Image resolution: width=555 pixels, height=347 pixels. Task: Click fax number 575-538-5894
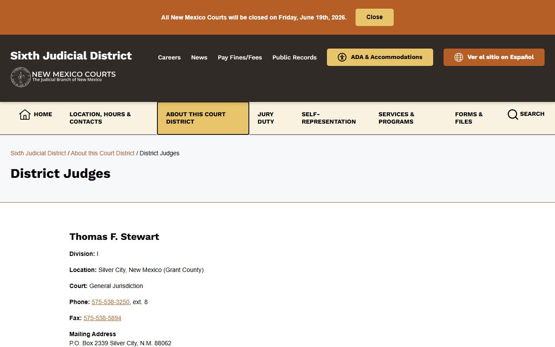click(102, 318)
